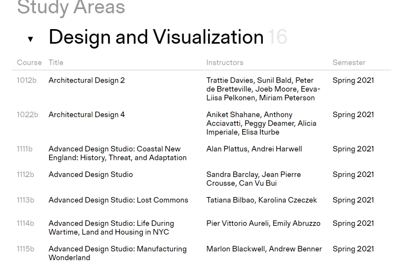Collapse the Design and Visualization section

(x=31, y=39)
